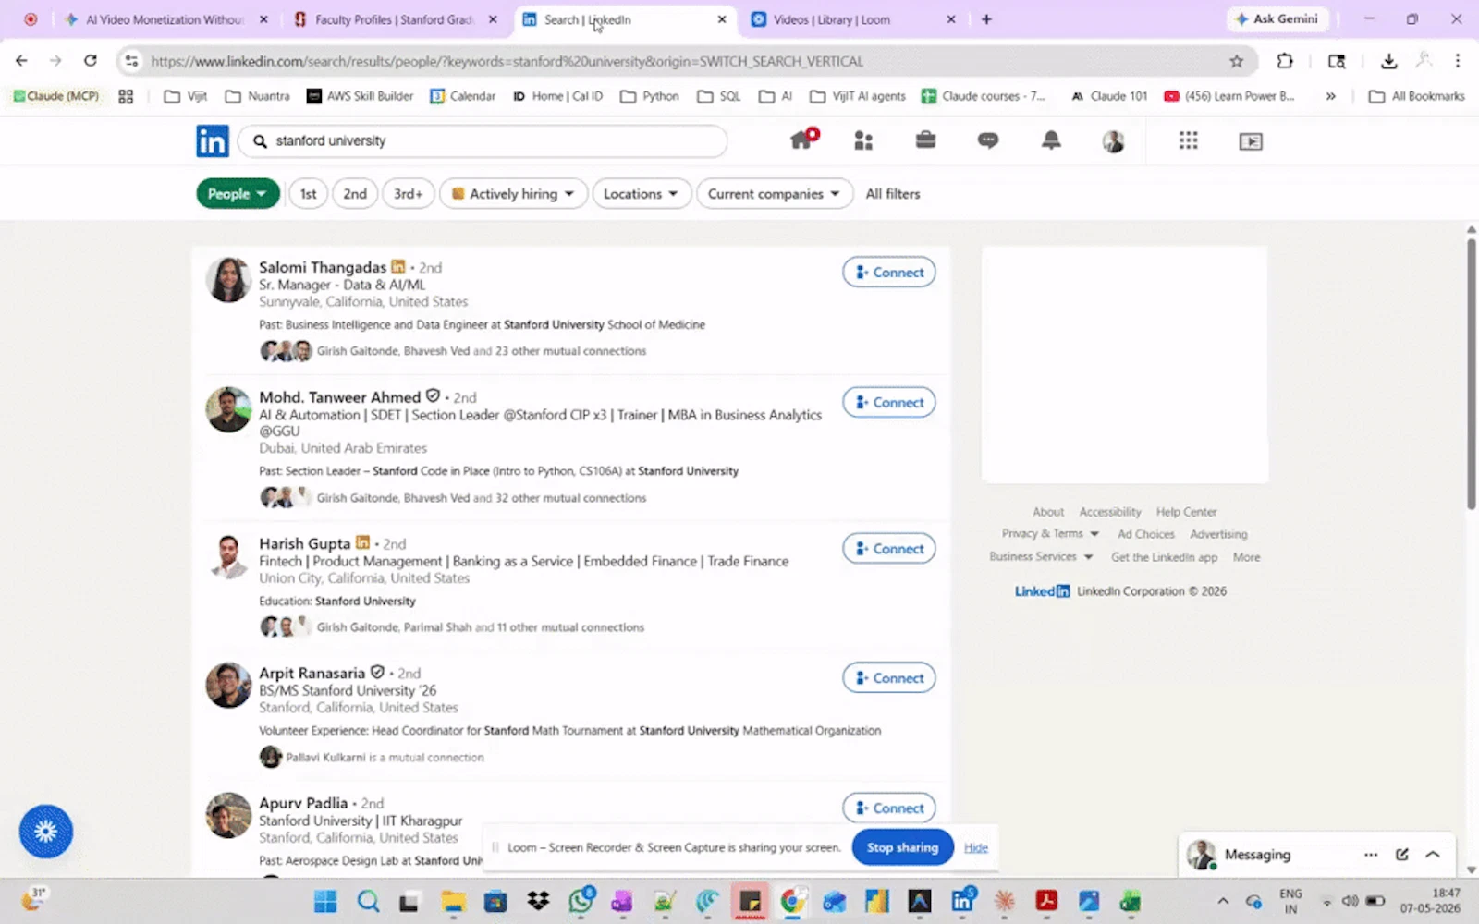Click the blue floating gear widget
Image resolution: width=1479 pixels, height=924 pixels.
46,831
